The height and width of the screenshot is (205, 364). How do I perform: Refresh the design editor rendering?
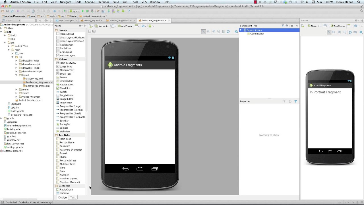click(228, 32)
